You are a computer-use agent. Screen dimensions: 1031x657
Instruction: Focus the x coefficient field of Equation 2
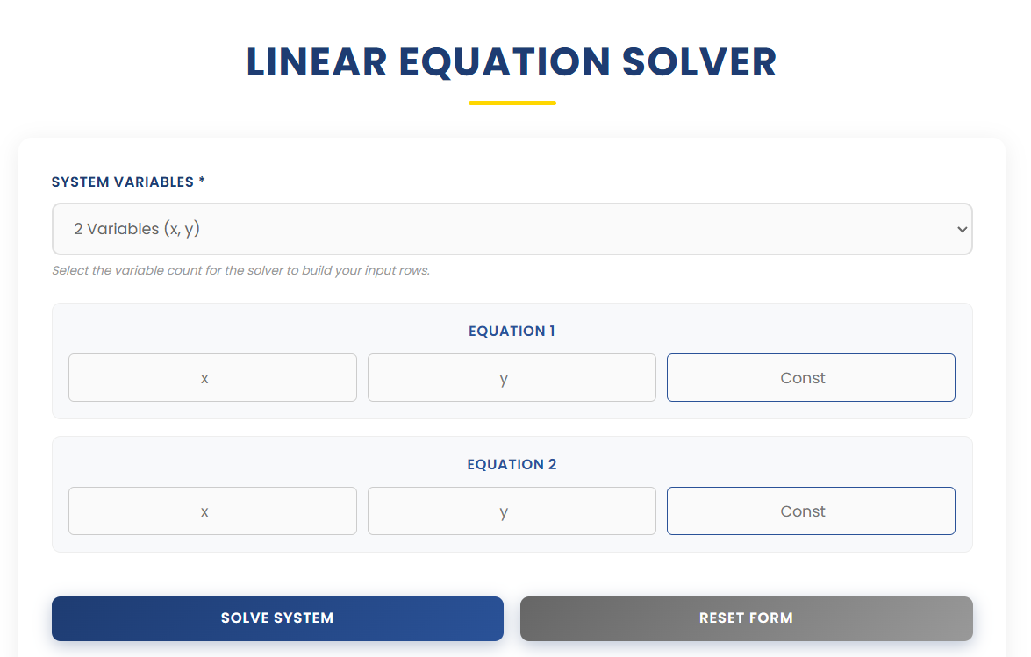pyautogui.click(x=212, y=511)
